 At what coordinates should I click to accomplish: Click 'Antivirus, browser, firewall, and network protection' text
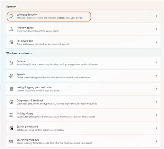(x=49, y=18)
